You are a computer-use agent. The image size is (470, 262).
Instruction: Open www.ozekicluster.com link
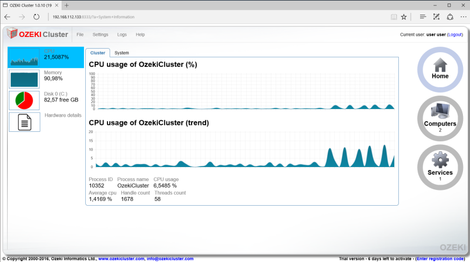coord(122,258)
